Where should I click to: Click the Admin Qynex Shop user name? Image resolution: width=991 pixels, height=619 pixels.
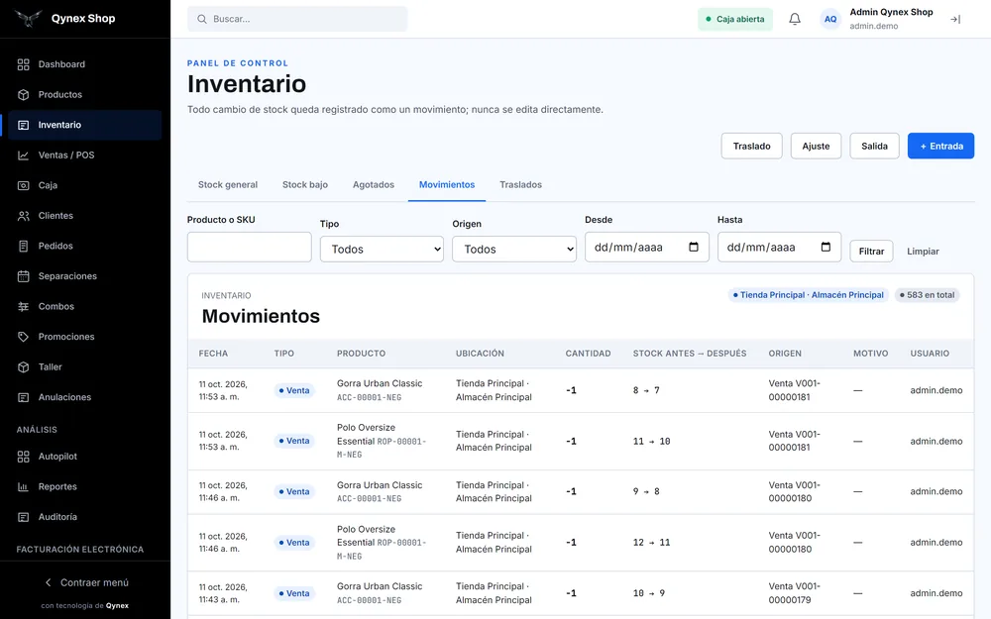click(x=891, y=12)
